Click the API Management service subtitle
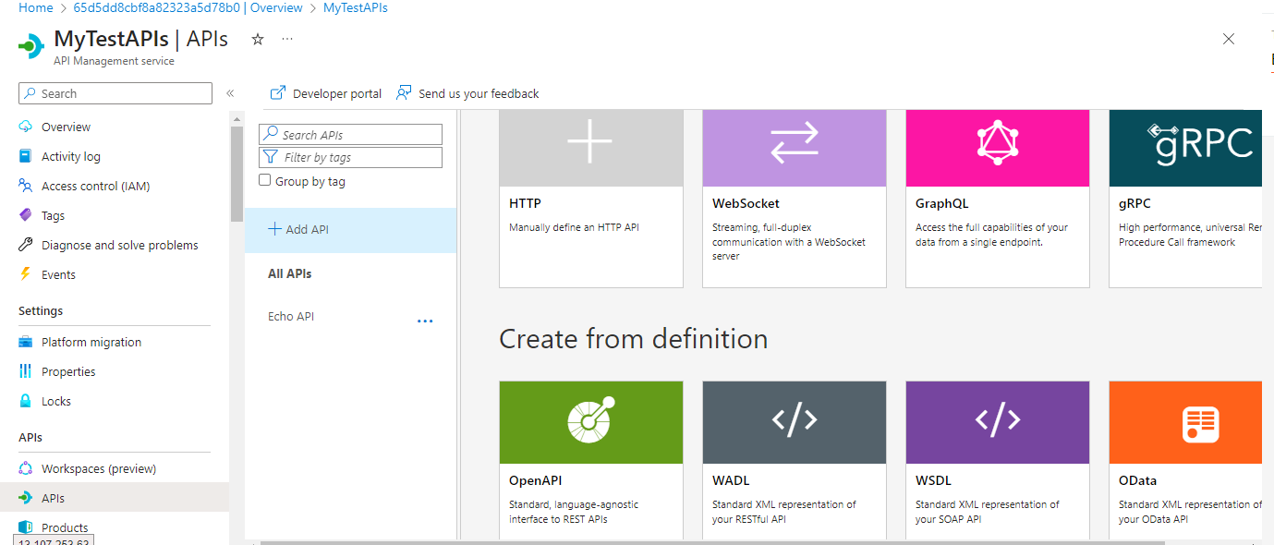The image size is (1274, 545). (115, 61)
